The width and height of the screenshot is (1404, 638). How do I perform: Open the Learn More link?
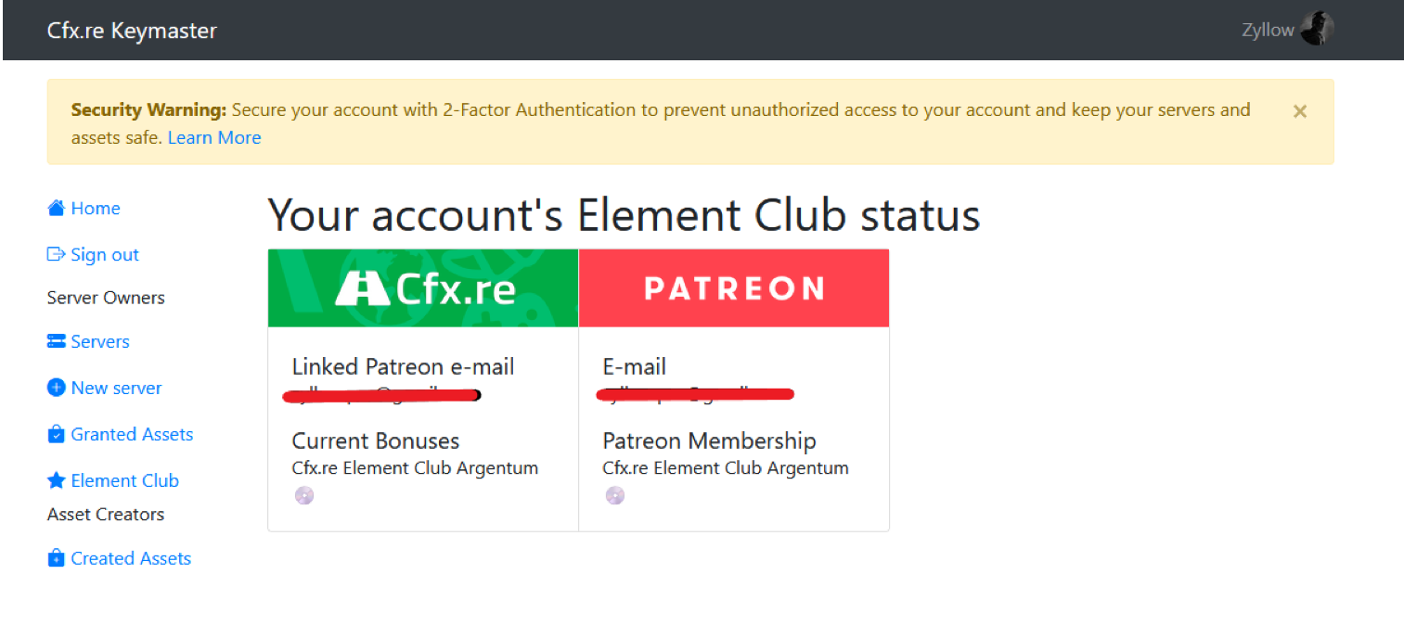(214, 137)
